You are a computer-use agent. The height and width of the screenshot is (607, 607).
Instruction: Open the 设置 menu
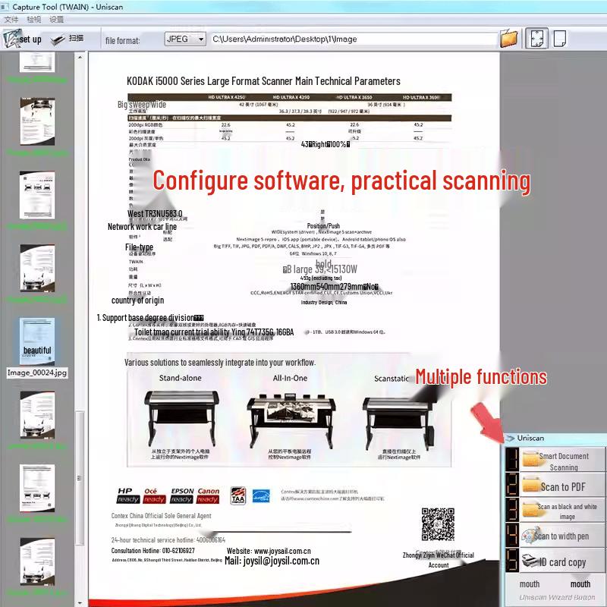click(x=56, y=20)
